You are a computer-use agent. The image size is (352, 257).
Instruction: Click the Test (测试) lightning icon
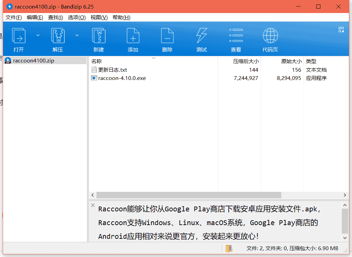click(202, 36)
